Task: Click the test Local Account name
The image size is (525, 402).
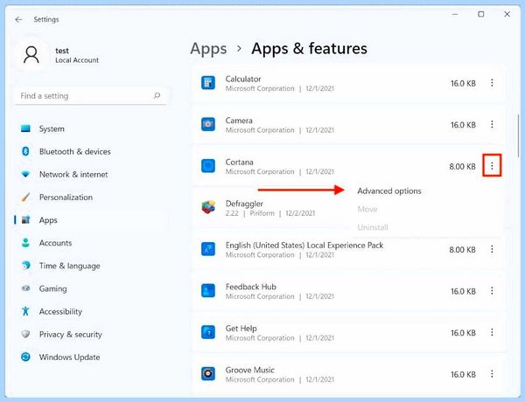Action: tap(77, 55)
